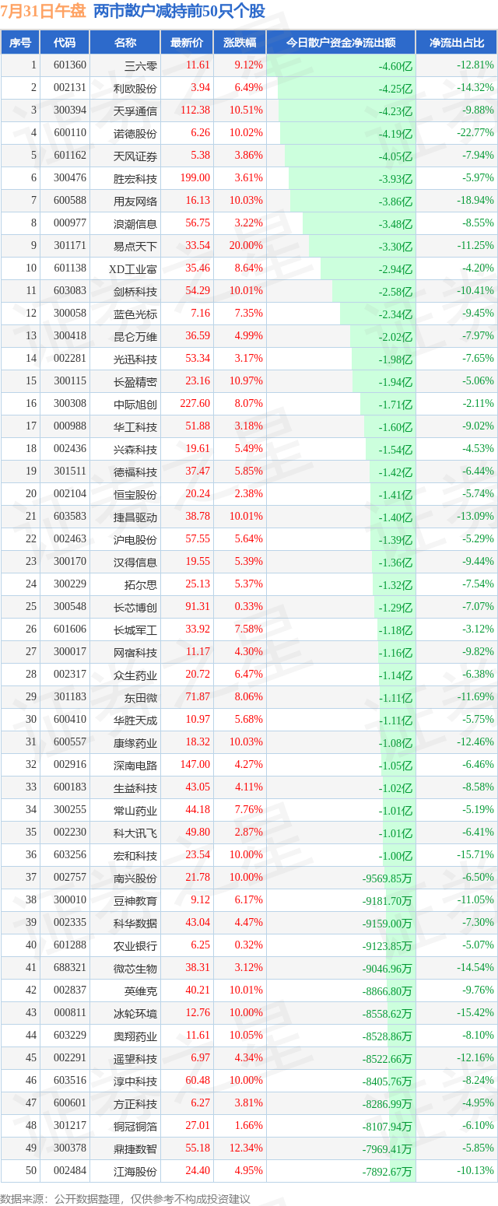Select stock name 科大讯飞
This screenshot has height=1206, width=498.
135,833
